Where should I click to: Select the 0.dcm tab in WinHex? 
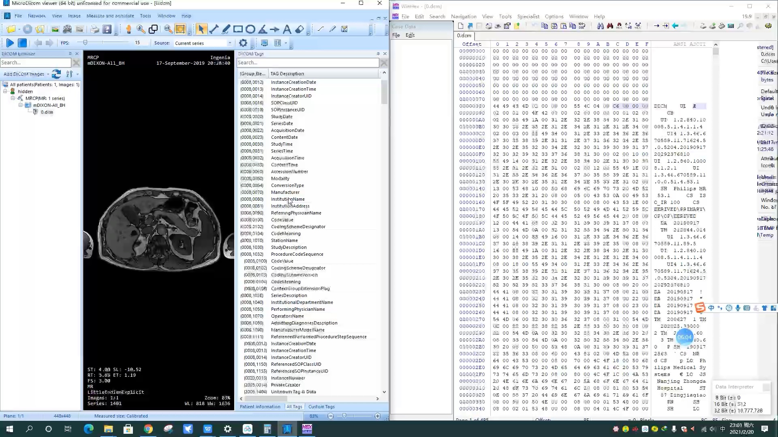[464, 35]
